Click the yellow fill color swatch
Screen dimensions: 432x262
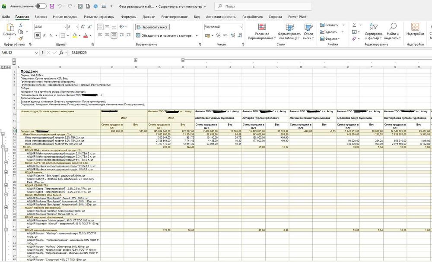coord(75,35)
